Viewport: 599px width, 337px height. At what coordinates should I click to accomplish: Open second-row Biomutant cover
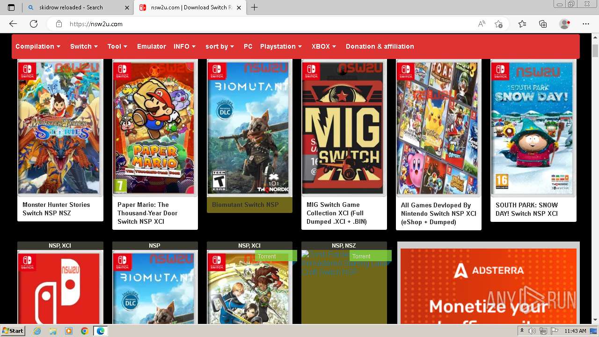coord(155,287)
